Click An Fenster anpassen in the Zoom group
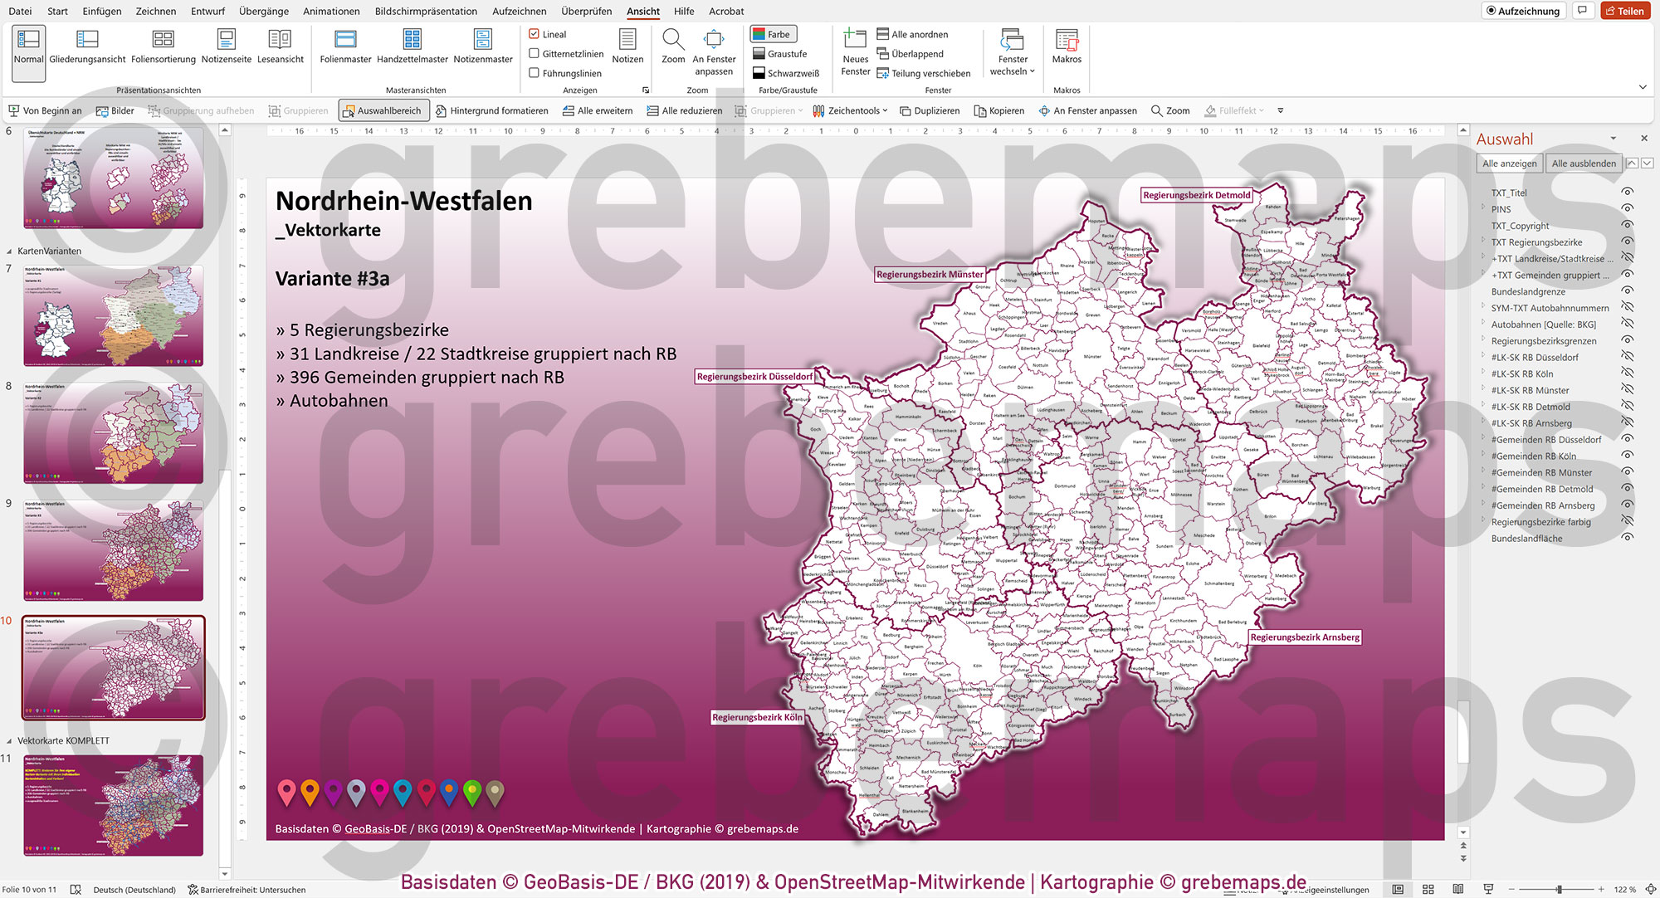 714,50
